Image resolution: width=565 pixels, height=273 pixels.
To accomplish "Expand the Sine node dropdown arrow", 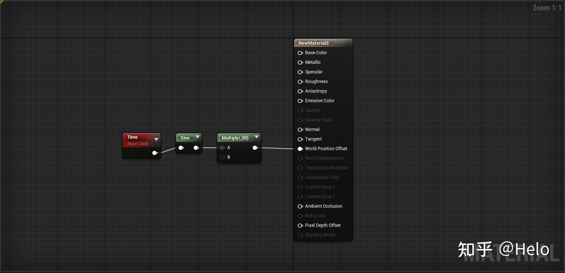I will click(197, 137).
